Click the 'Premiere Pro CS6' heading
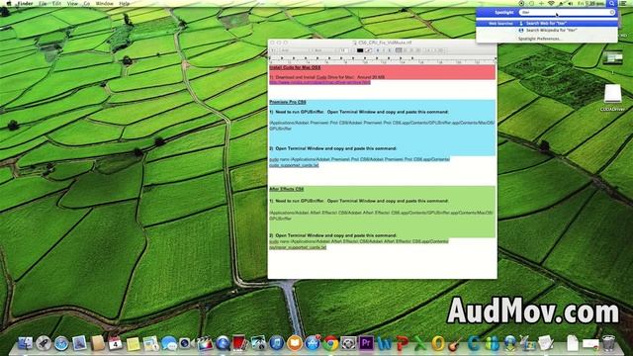 [288, 102]
